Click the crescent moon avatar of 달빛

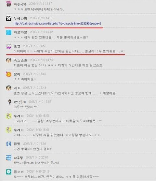tap(9, 144)
